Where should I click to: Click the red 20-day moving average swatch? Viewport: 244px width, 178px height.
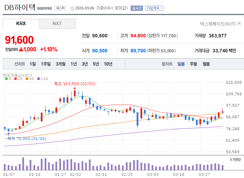pos(15,79)
